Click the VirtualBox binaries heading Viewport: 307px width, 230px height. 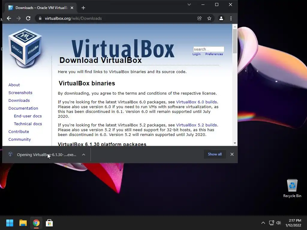click(87, 83)
